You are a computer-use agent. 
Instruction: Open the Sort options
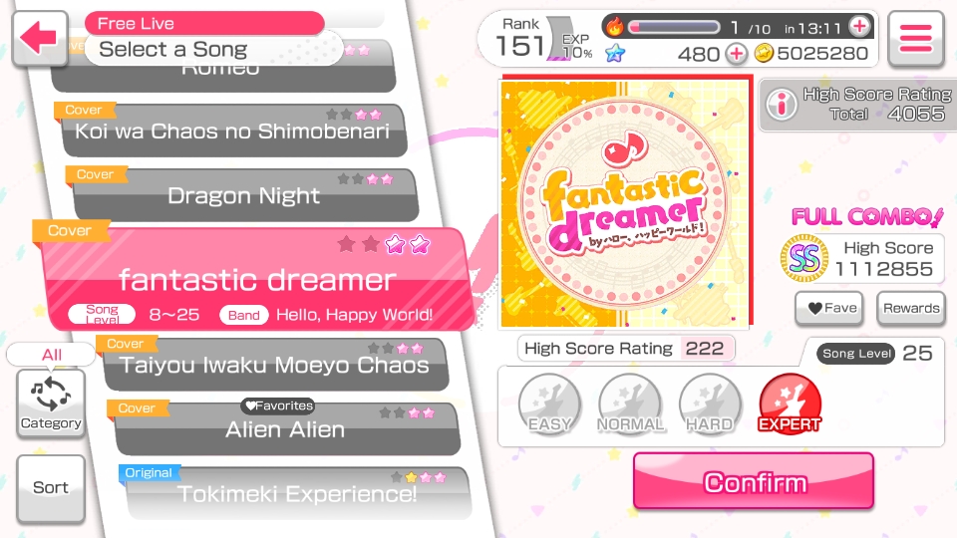51,488
